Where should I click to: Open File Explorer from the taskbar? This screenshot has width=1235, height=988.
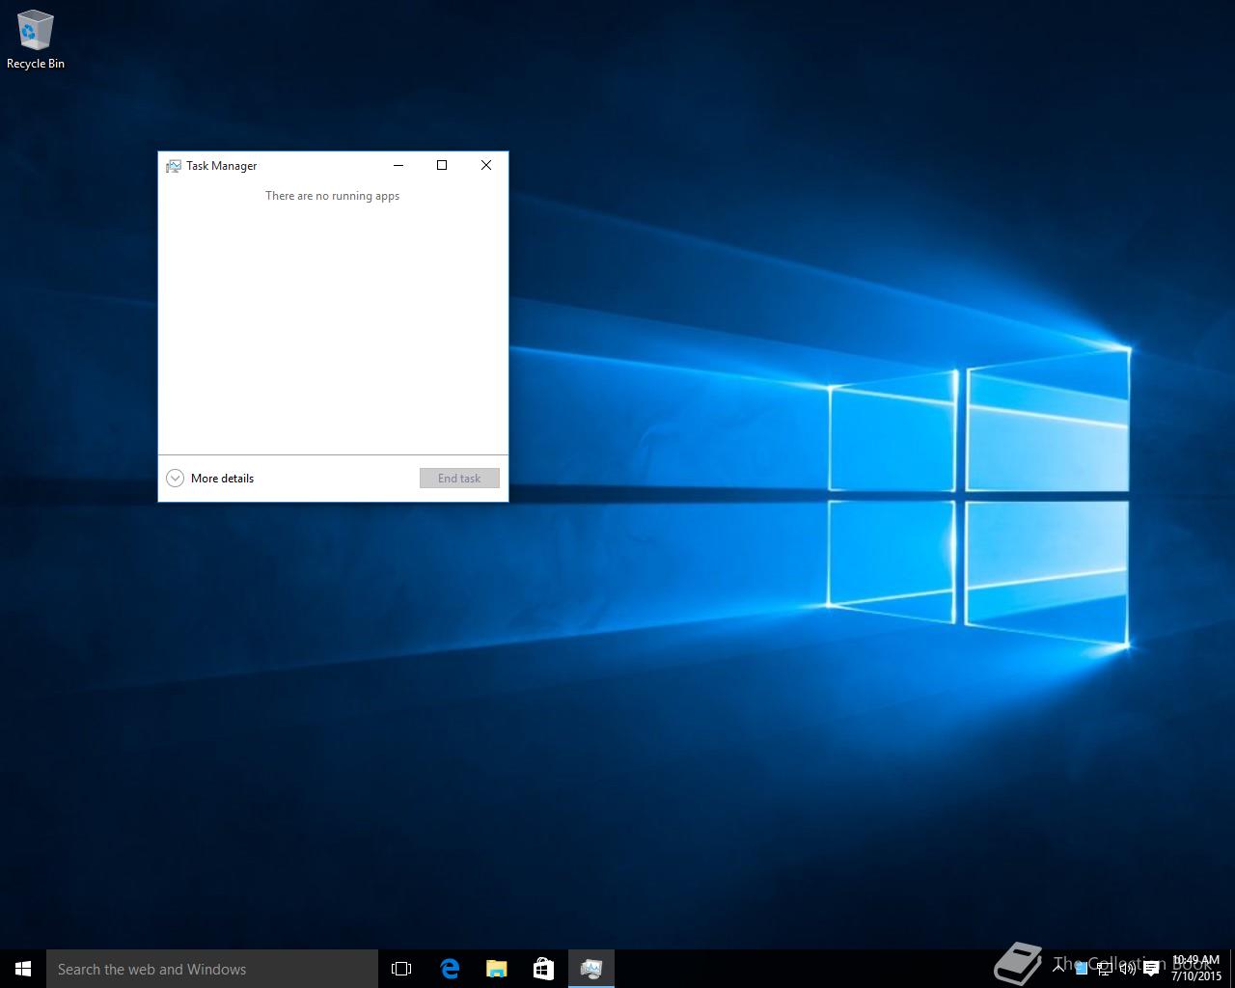(x=496, y=969)
